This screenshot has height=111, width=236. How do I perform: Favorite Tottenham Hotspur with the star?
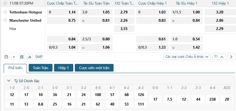pyautogui.click(x=5, y=12)
